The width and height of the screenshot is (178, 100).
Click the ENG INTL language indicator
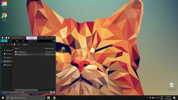click(x=162, y=97)
